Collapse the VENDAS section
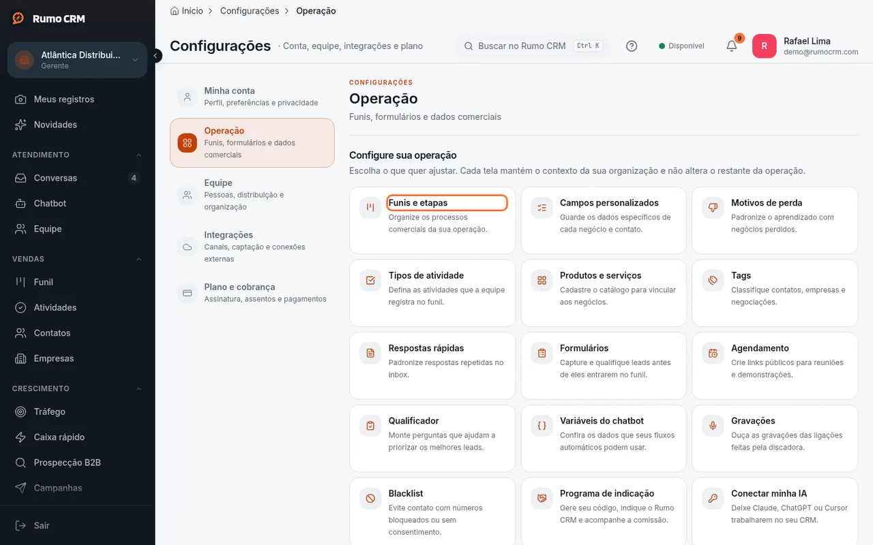This screenshot has width=873, height=545. pyautogui.click(x=139, y=259)
